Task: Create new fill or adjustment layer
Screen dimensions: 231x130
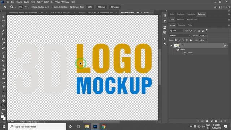Action: pos(212,121)
